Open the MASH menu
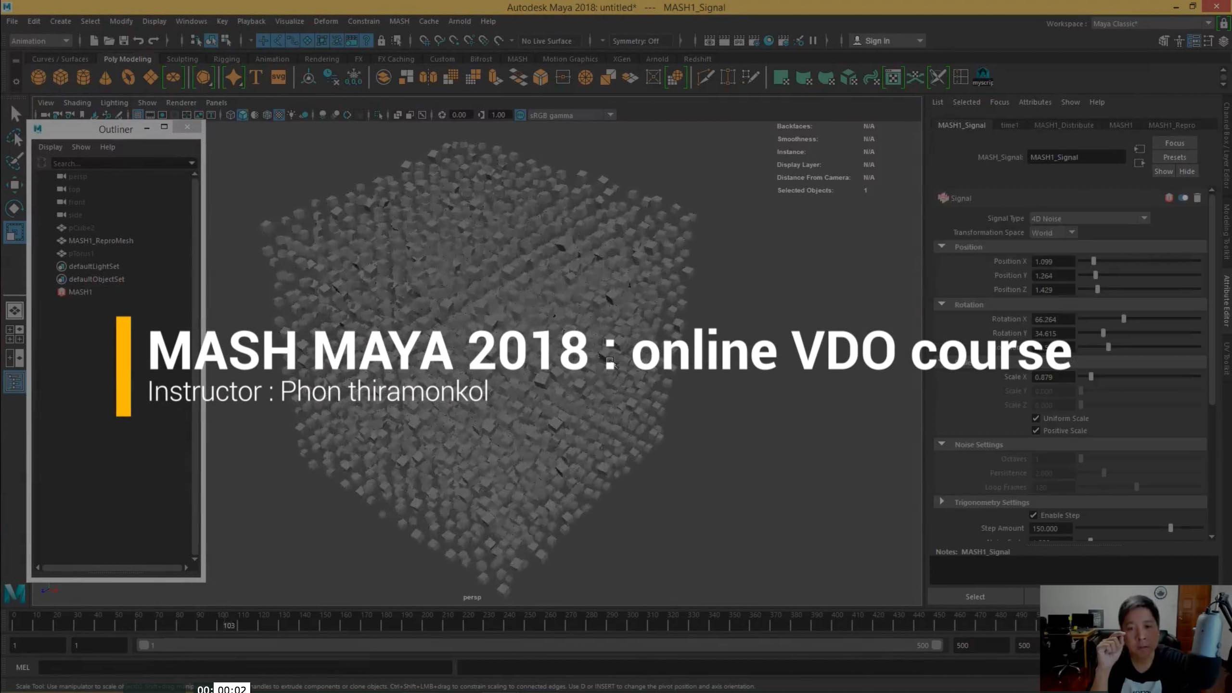 pyautogui.click(x=399, y=21)
